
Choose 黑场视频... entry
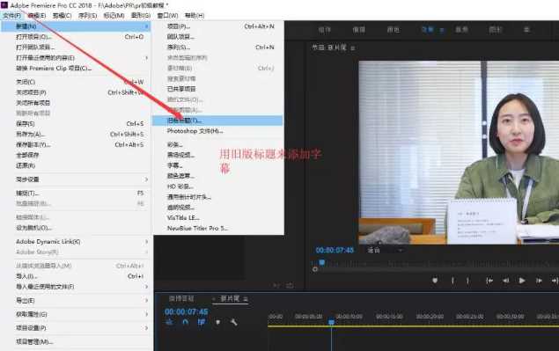click(x=218, y=155)
